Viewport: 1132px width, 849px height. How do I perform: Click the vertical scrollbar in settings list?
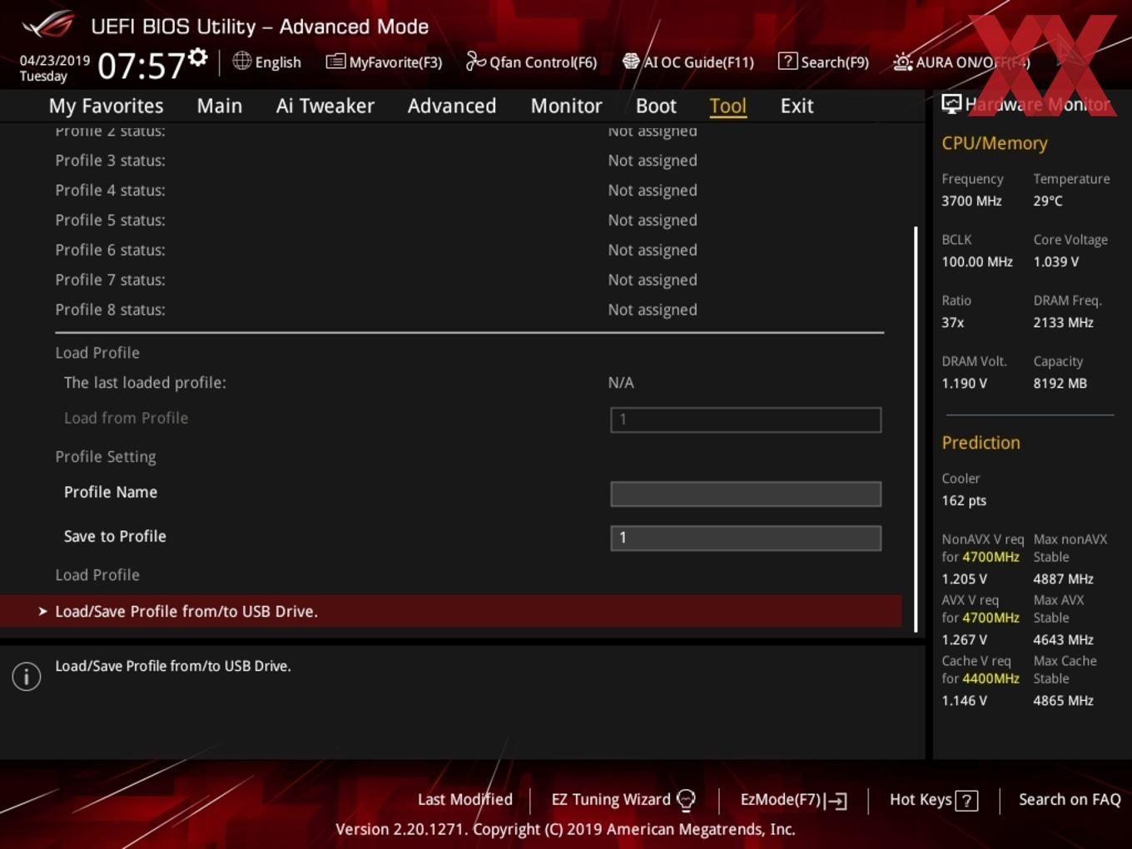[916, 428]
